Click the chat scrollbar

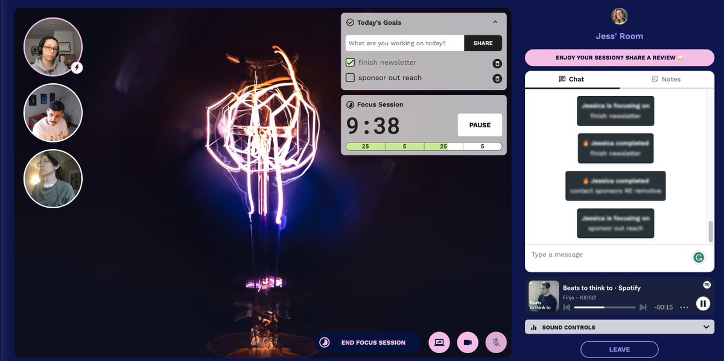(711, 231)
